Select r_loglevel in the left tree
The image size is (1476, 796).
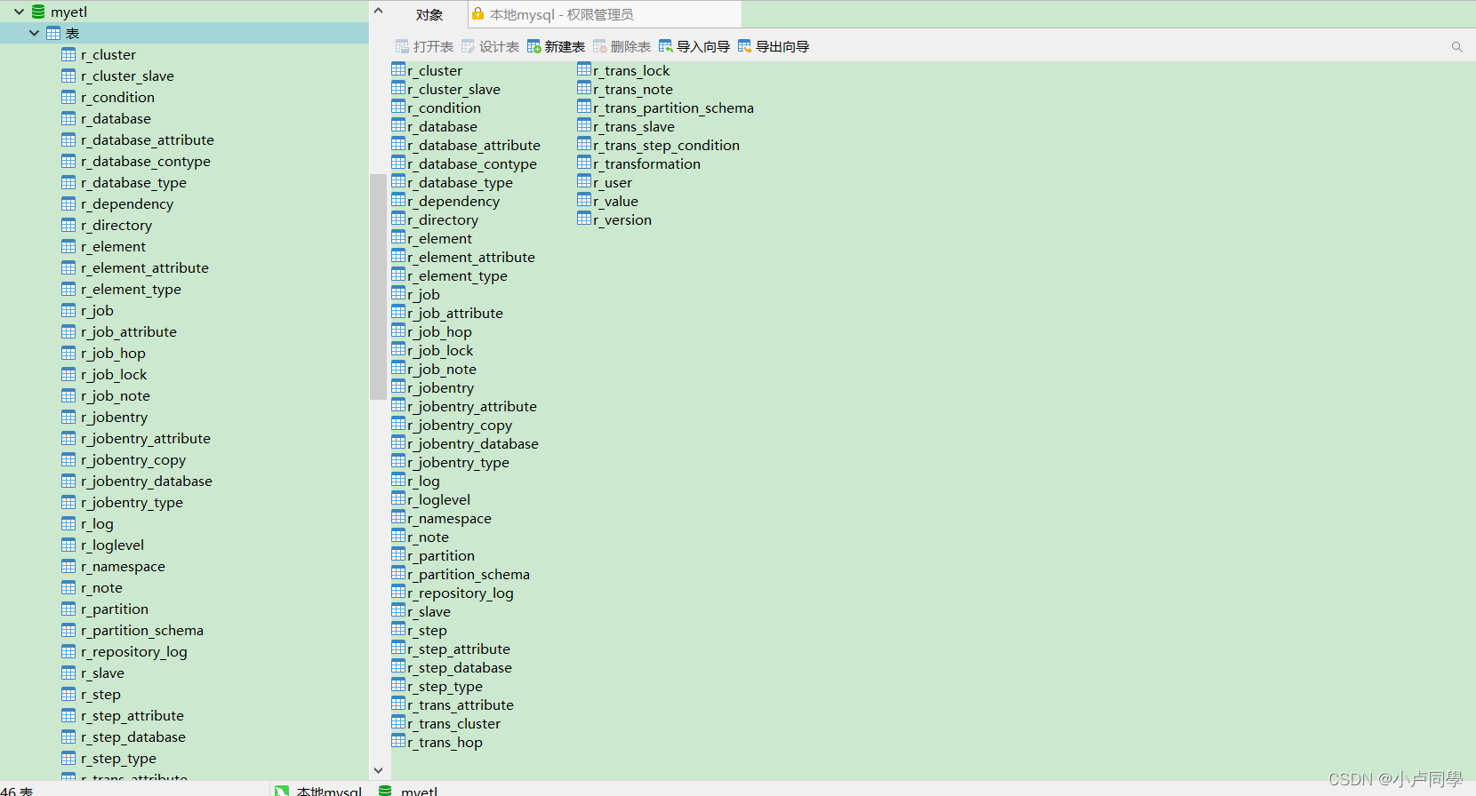pos(112,545)
